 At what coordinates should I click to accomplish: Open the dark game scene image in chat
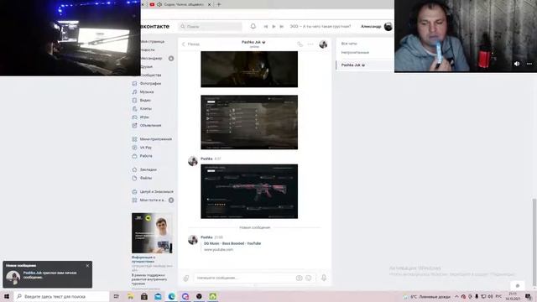(249, 69)
